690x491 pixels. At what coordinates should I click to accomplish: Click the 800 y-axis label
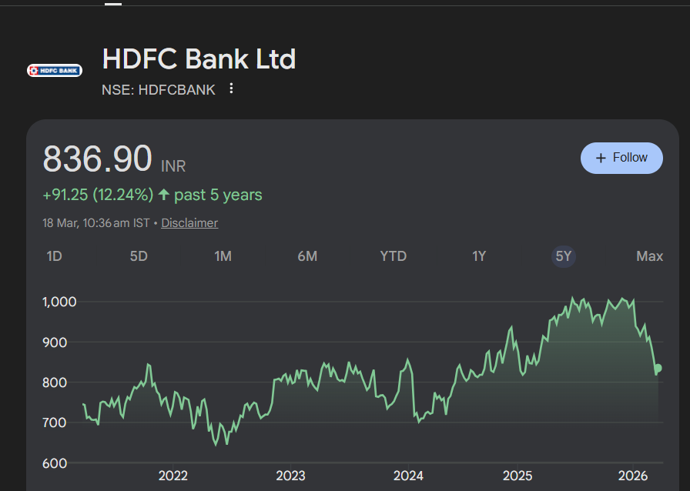click(x=55, y=382)
